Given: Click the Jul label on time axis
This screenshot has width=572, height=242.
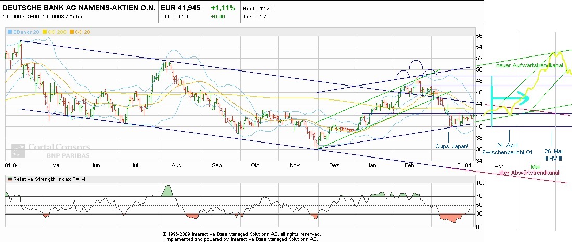Looking at the screenshot, I should (x=135, y=166).
